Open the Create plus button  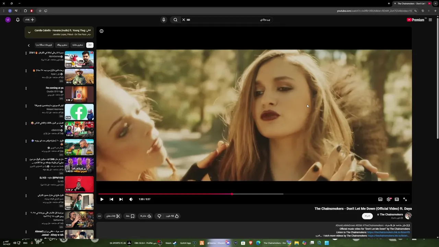coord(29,20)
